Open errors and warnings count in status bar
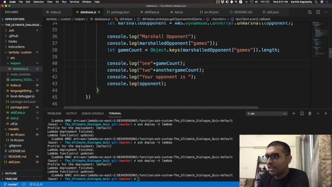Screen dimensions: 332x187 [x=36, y=184]
